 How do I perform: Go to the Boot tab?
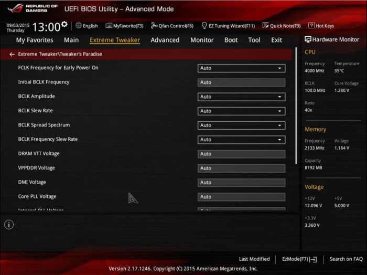[x=231, y=40]
